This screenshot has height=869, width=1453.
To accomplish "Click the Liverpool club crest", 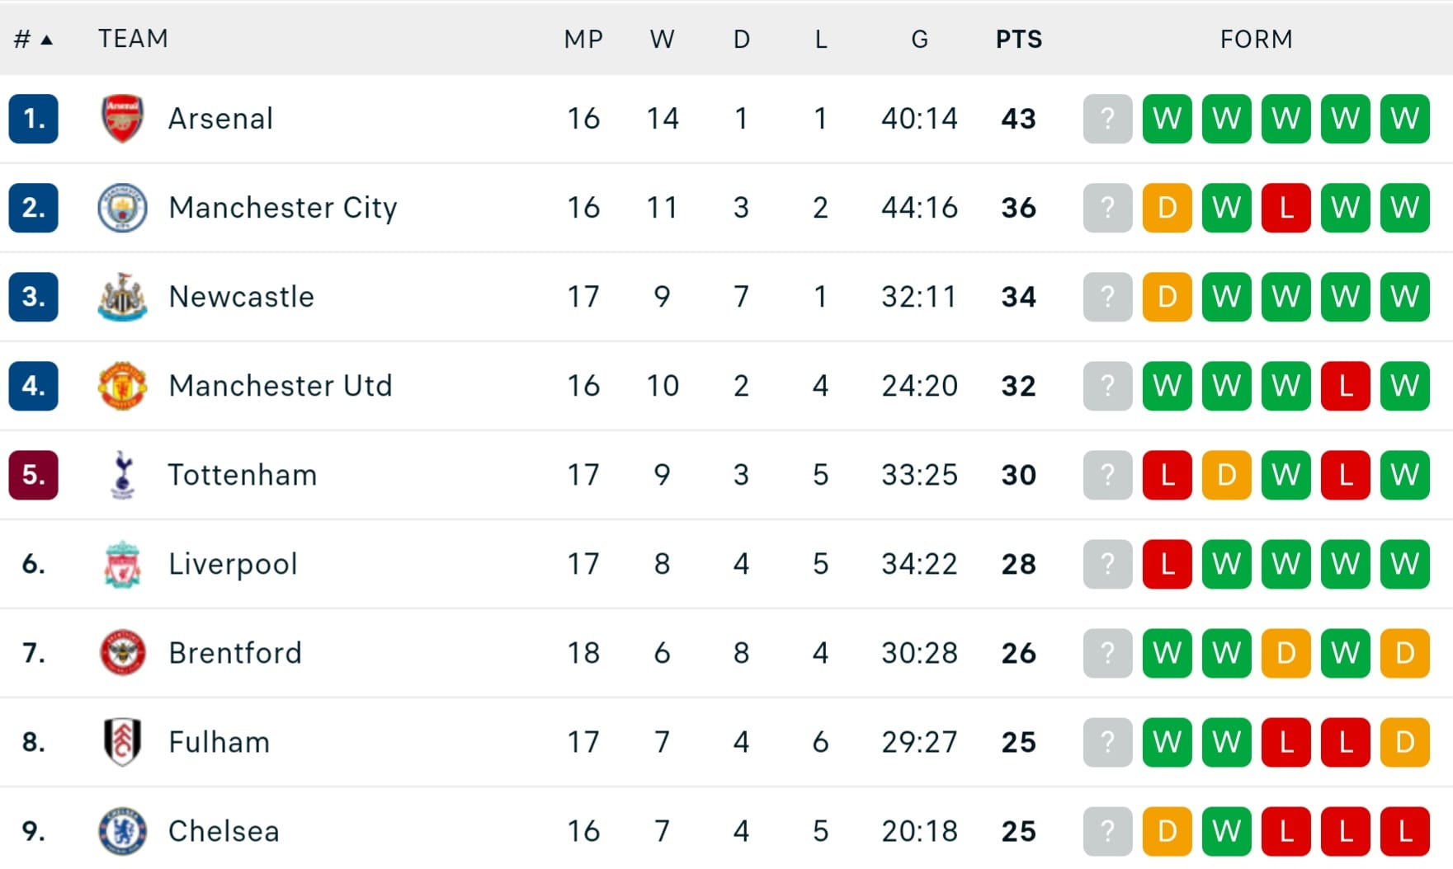I will (x=122, y=564).
